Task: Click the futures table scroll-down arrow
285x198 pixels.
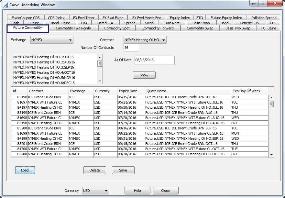Action: pos(271,155)
